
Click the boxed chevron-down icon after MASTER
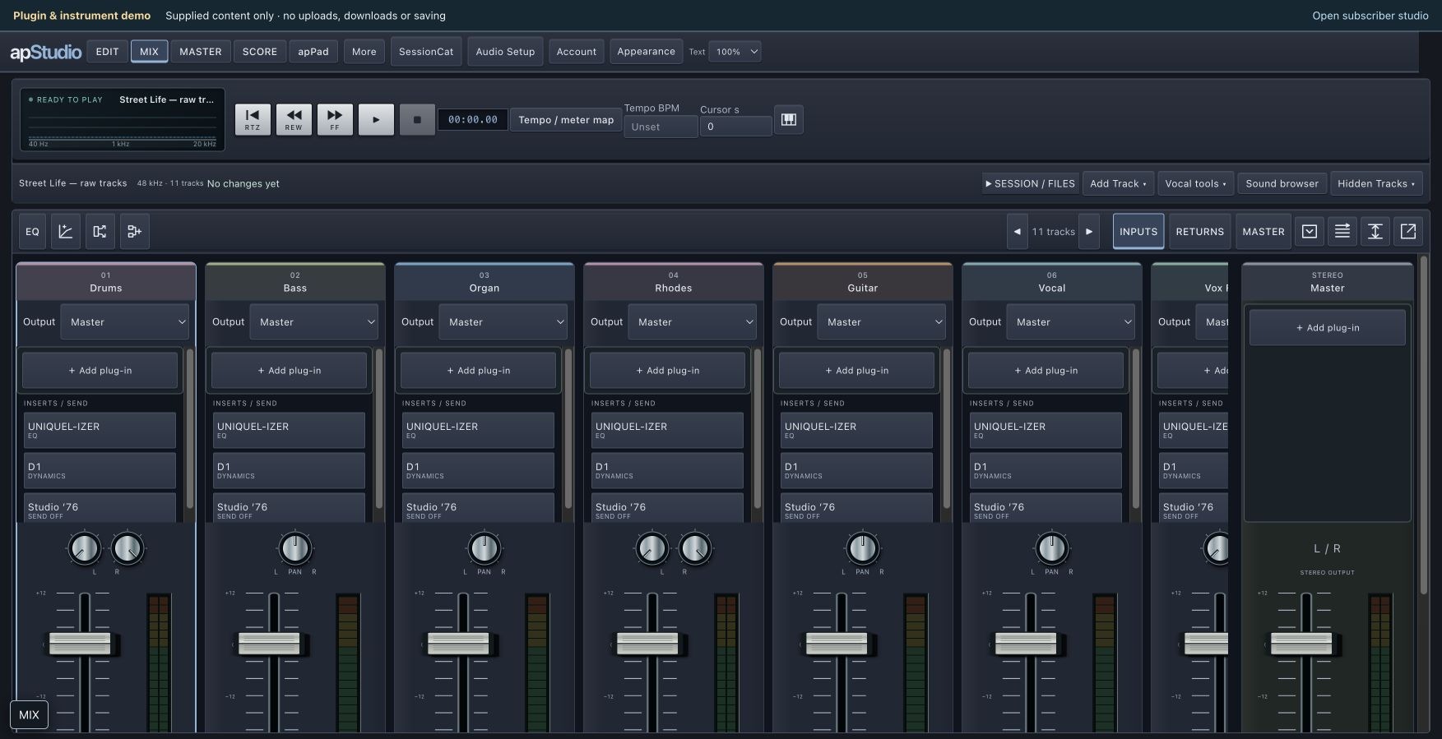pyautogui.click(x=1310, y=232)
